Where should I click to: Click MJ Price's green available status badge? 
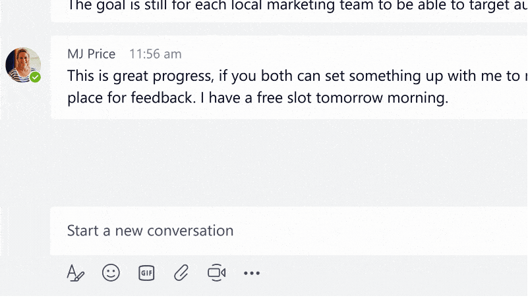pyautogui.click(x=35, y=77)
